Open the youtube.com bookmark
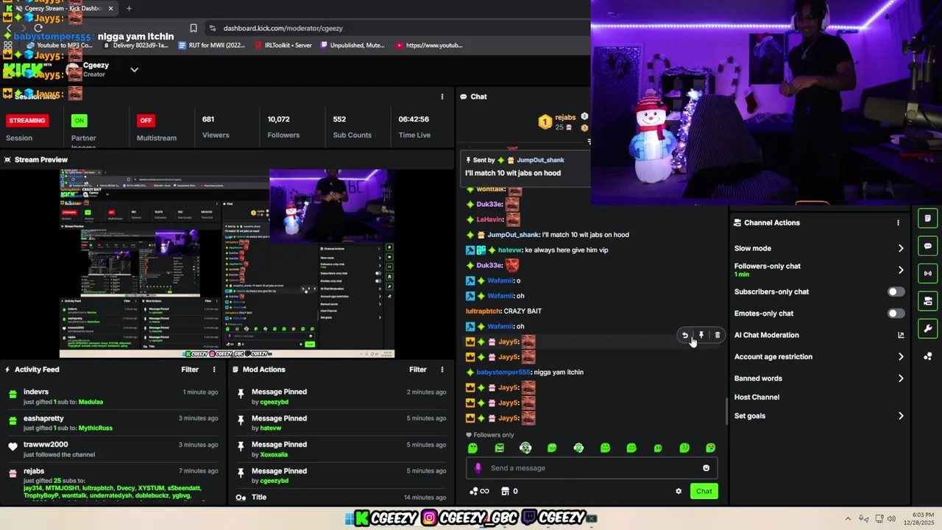The height and width of the screenshot is (530, 942). coord(429,45)
